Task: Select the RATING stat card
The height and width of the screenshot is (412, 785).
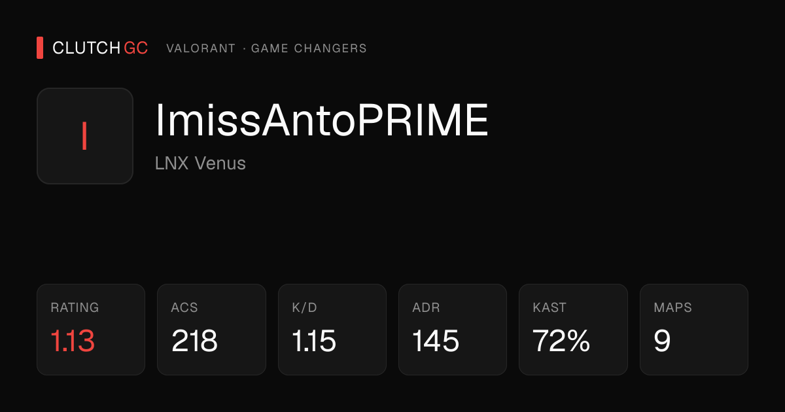Action: [91, 330]
